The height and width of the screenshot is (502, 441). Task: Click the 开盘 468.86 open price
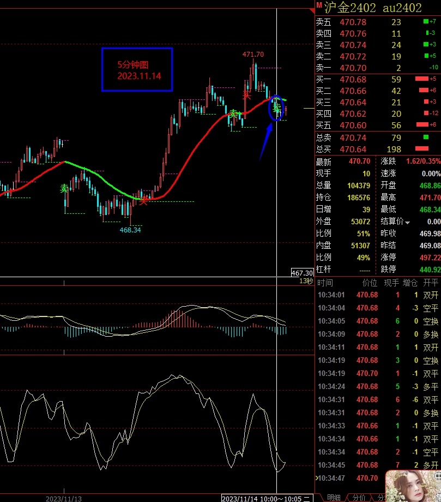pos(430,186)
